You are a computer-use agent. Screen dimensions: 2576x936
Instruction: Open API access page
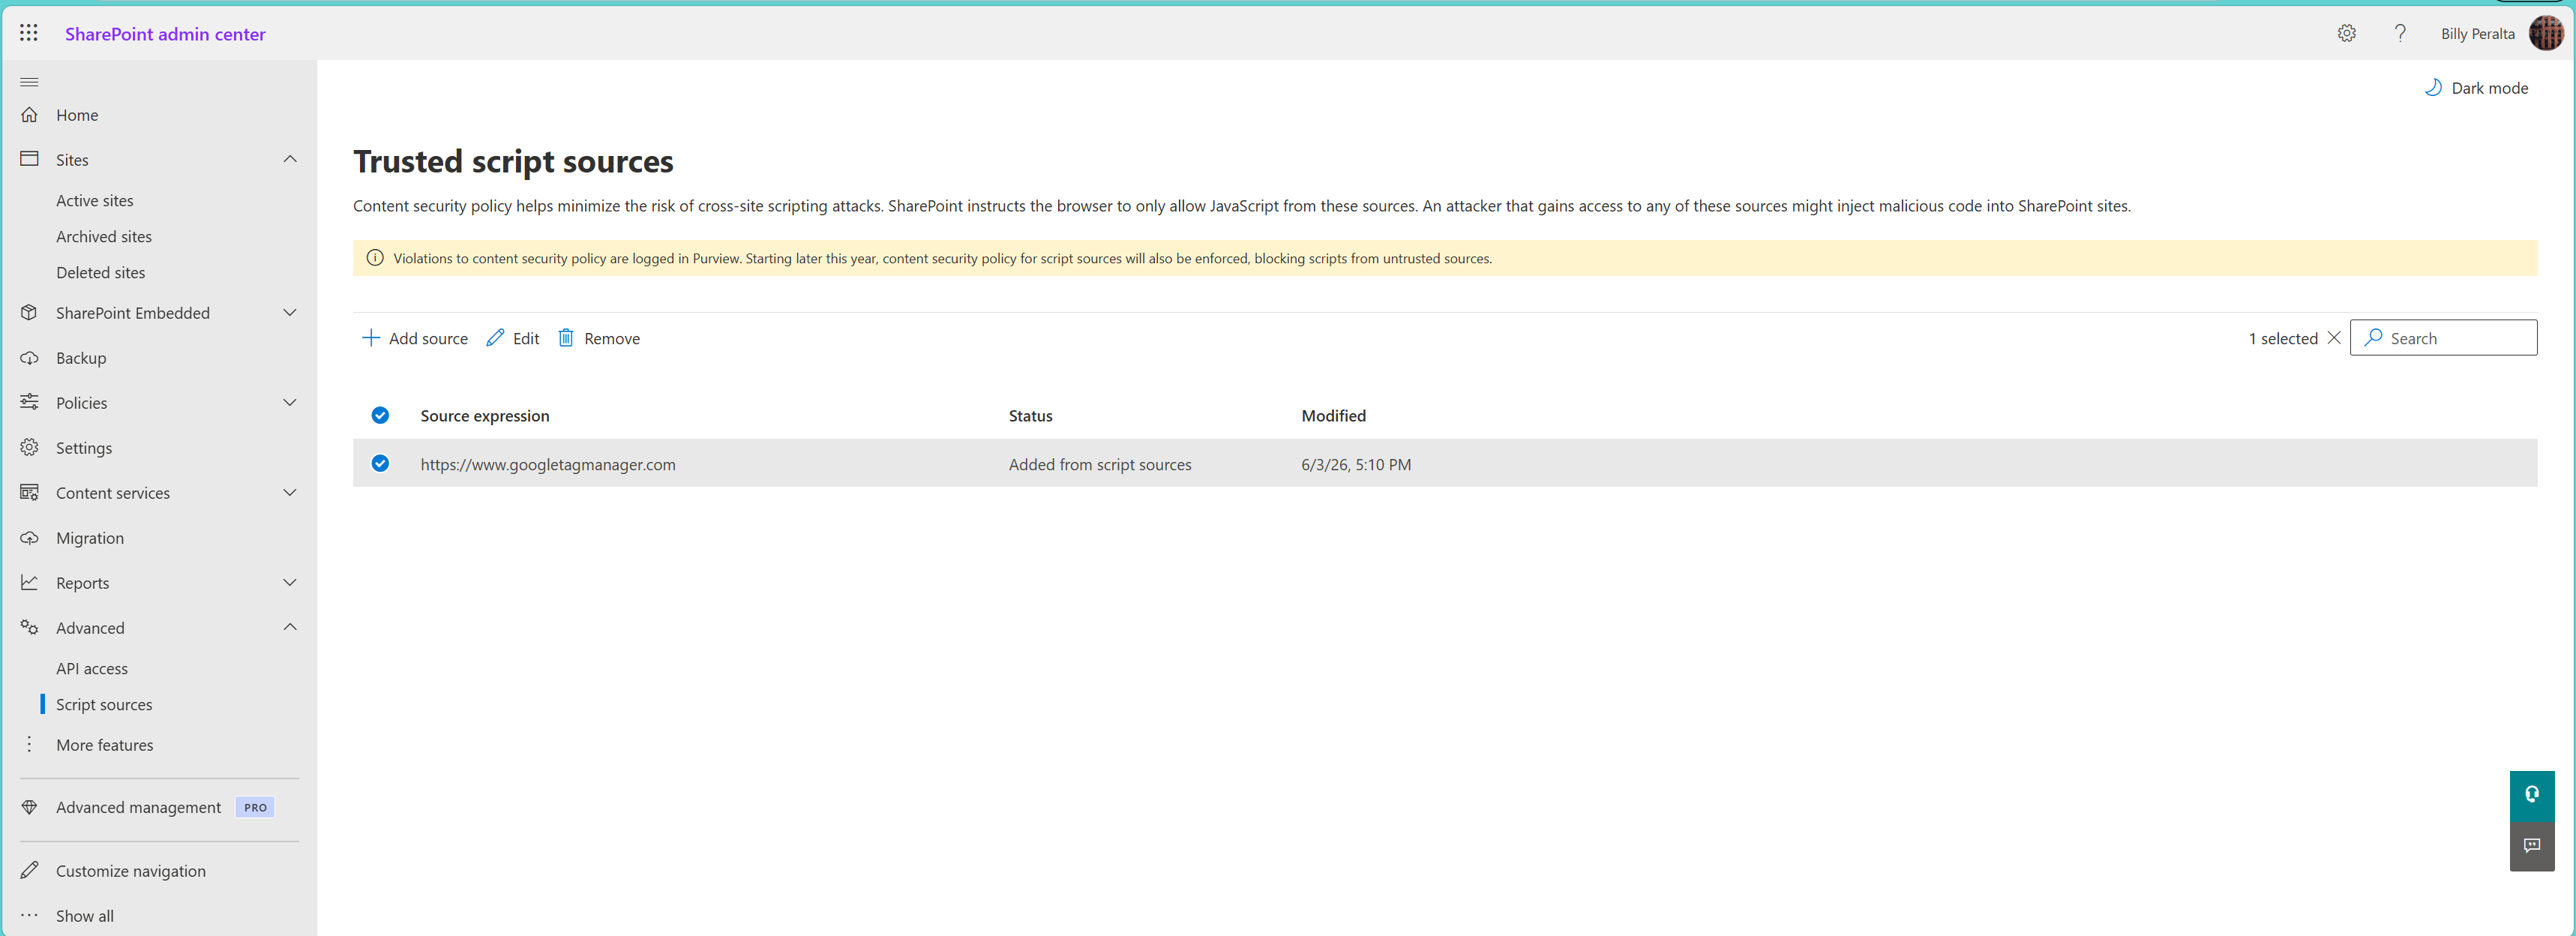coord(92,669)
